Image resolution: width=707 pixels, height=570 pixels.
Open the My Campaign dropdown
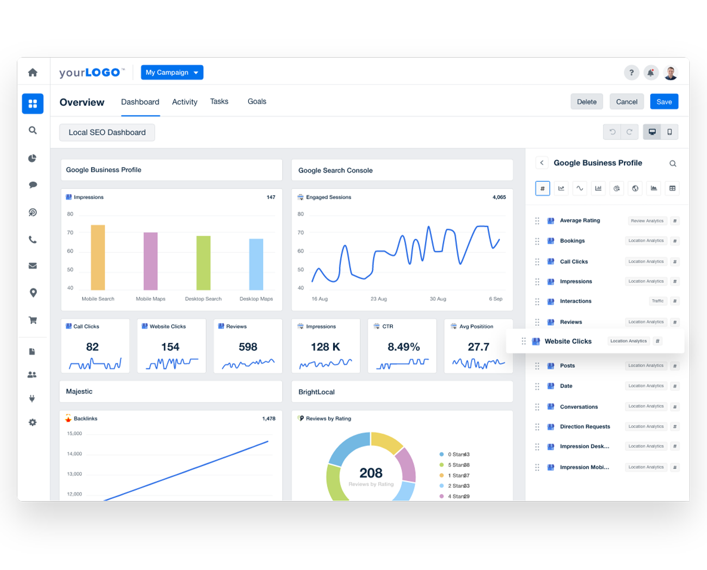coord(172,72)
